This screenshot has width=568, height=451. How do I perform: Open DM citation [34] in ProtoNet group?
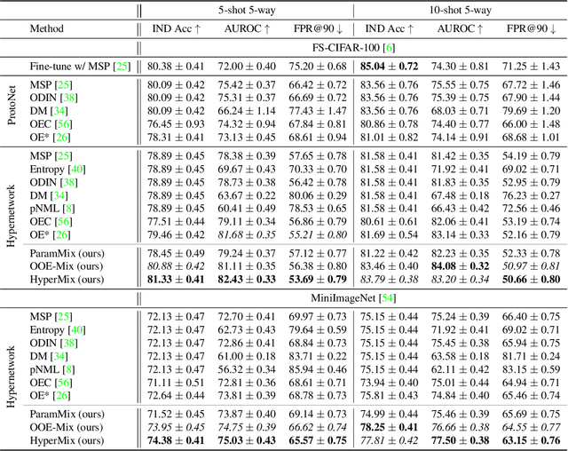(59, 111)
